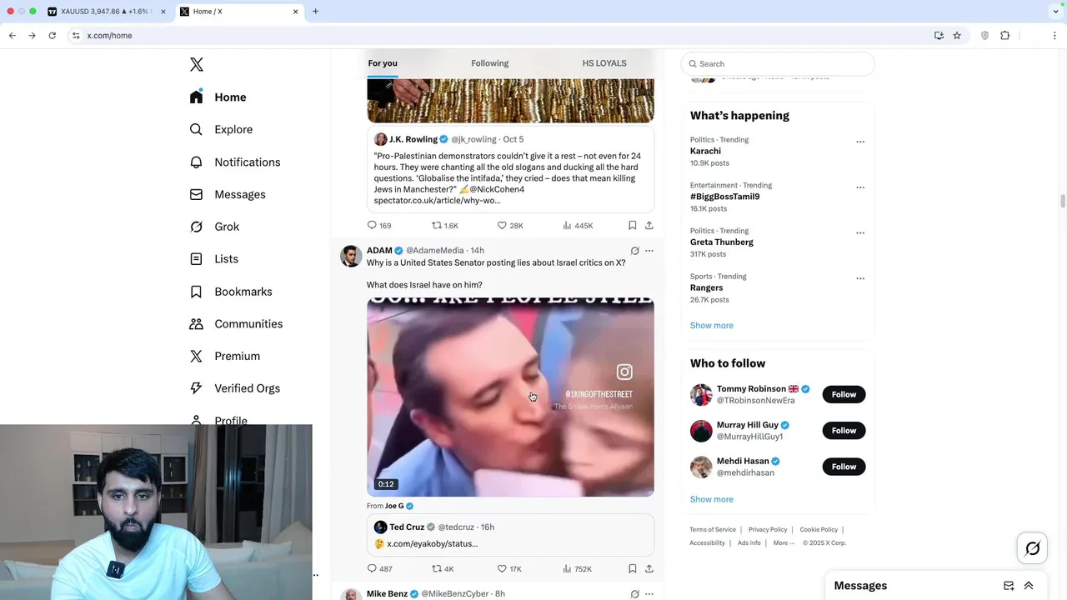This screenshot has width=1067, height=600.
Task: Show more Who to follow suggestions
Action: coord(711,499)
